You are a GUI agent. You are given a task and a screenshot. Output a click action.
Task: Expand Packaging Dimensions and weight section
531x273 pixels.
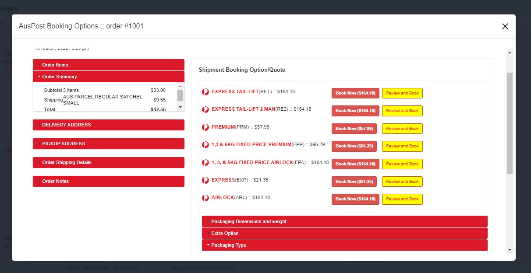coord(345,221)
